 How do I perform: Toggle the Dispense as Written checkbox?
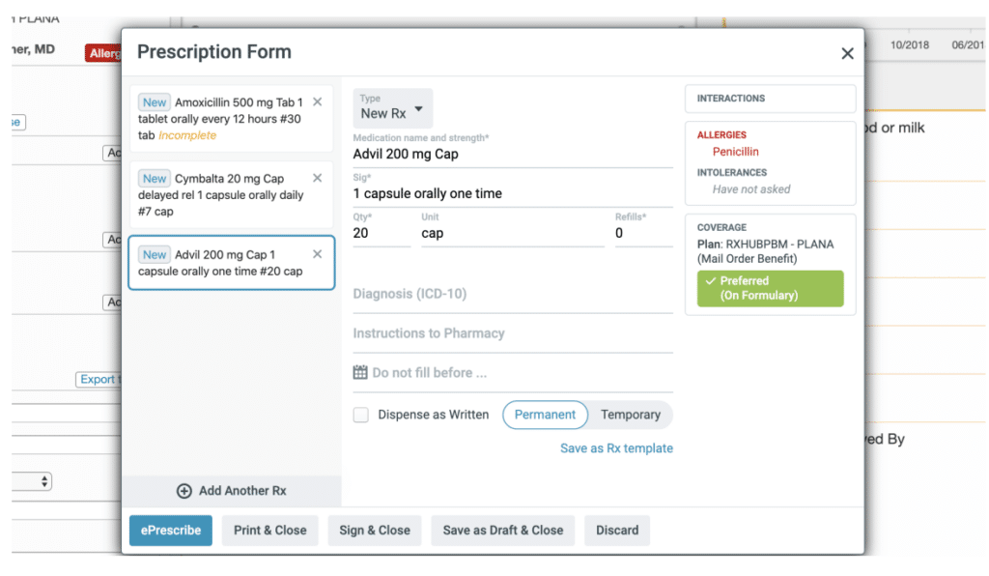361,415
